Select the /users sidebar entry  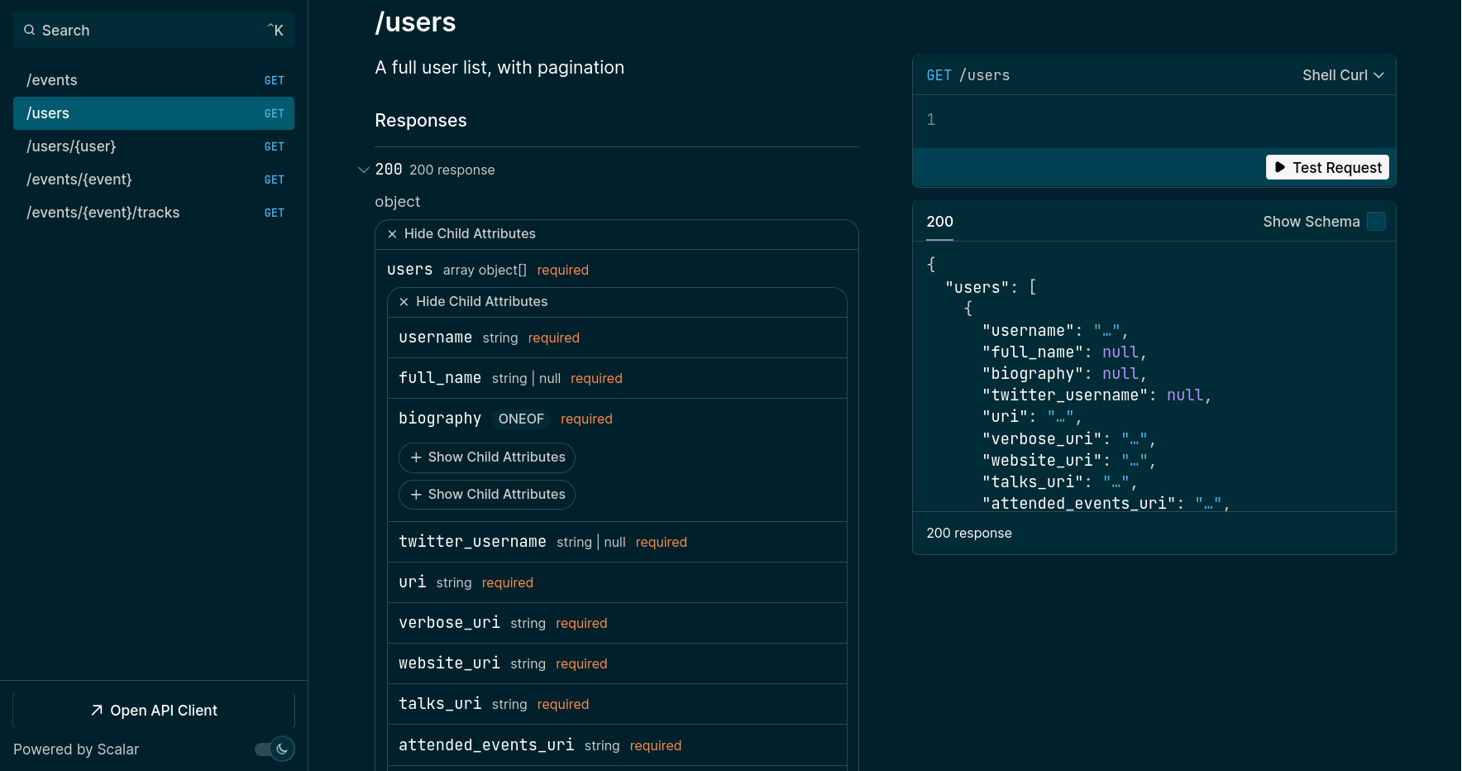click(x=154, y=113)
